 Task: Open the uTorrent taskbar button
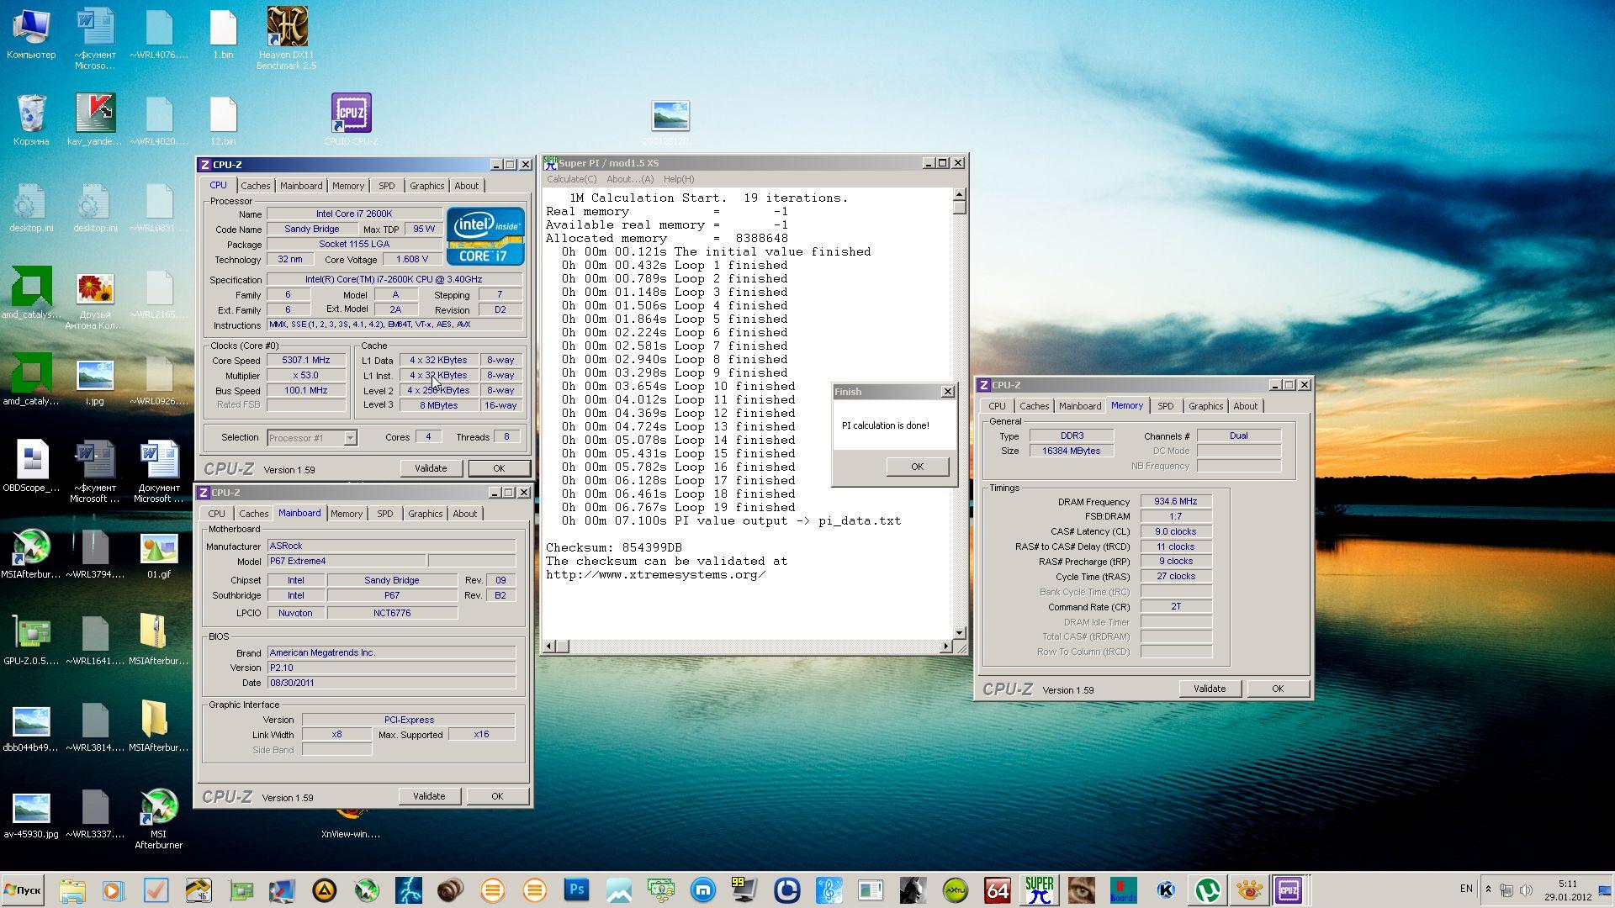tap(1207, 890)
